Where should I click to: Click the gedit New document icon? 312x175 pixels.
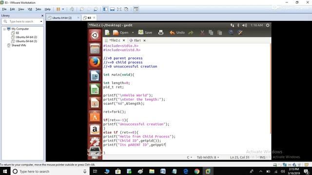point(107,33)
